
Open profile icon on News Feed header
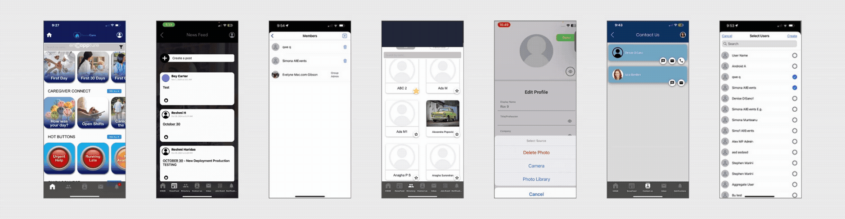tap(232, 35)
